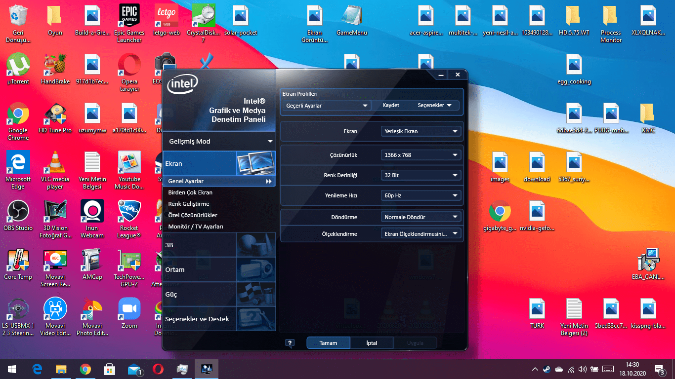Select the Opera tarayıcı desktop icon
This screenshot has height=379, width=675.
[x=129, y=73]
